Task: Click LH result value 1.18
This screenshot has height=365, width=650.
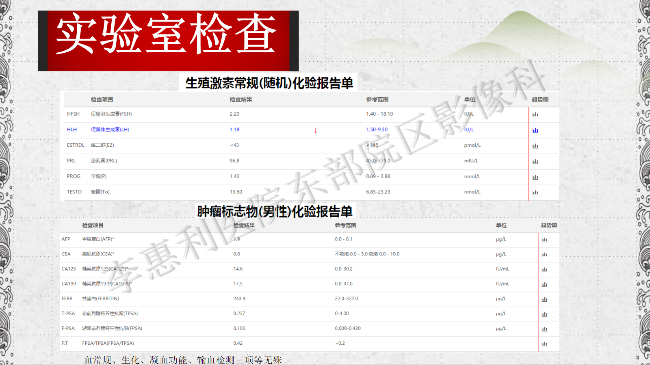Action: tap(234, 129)
